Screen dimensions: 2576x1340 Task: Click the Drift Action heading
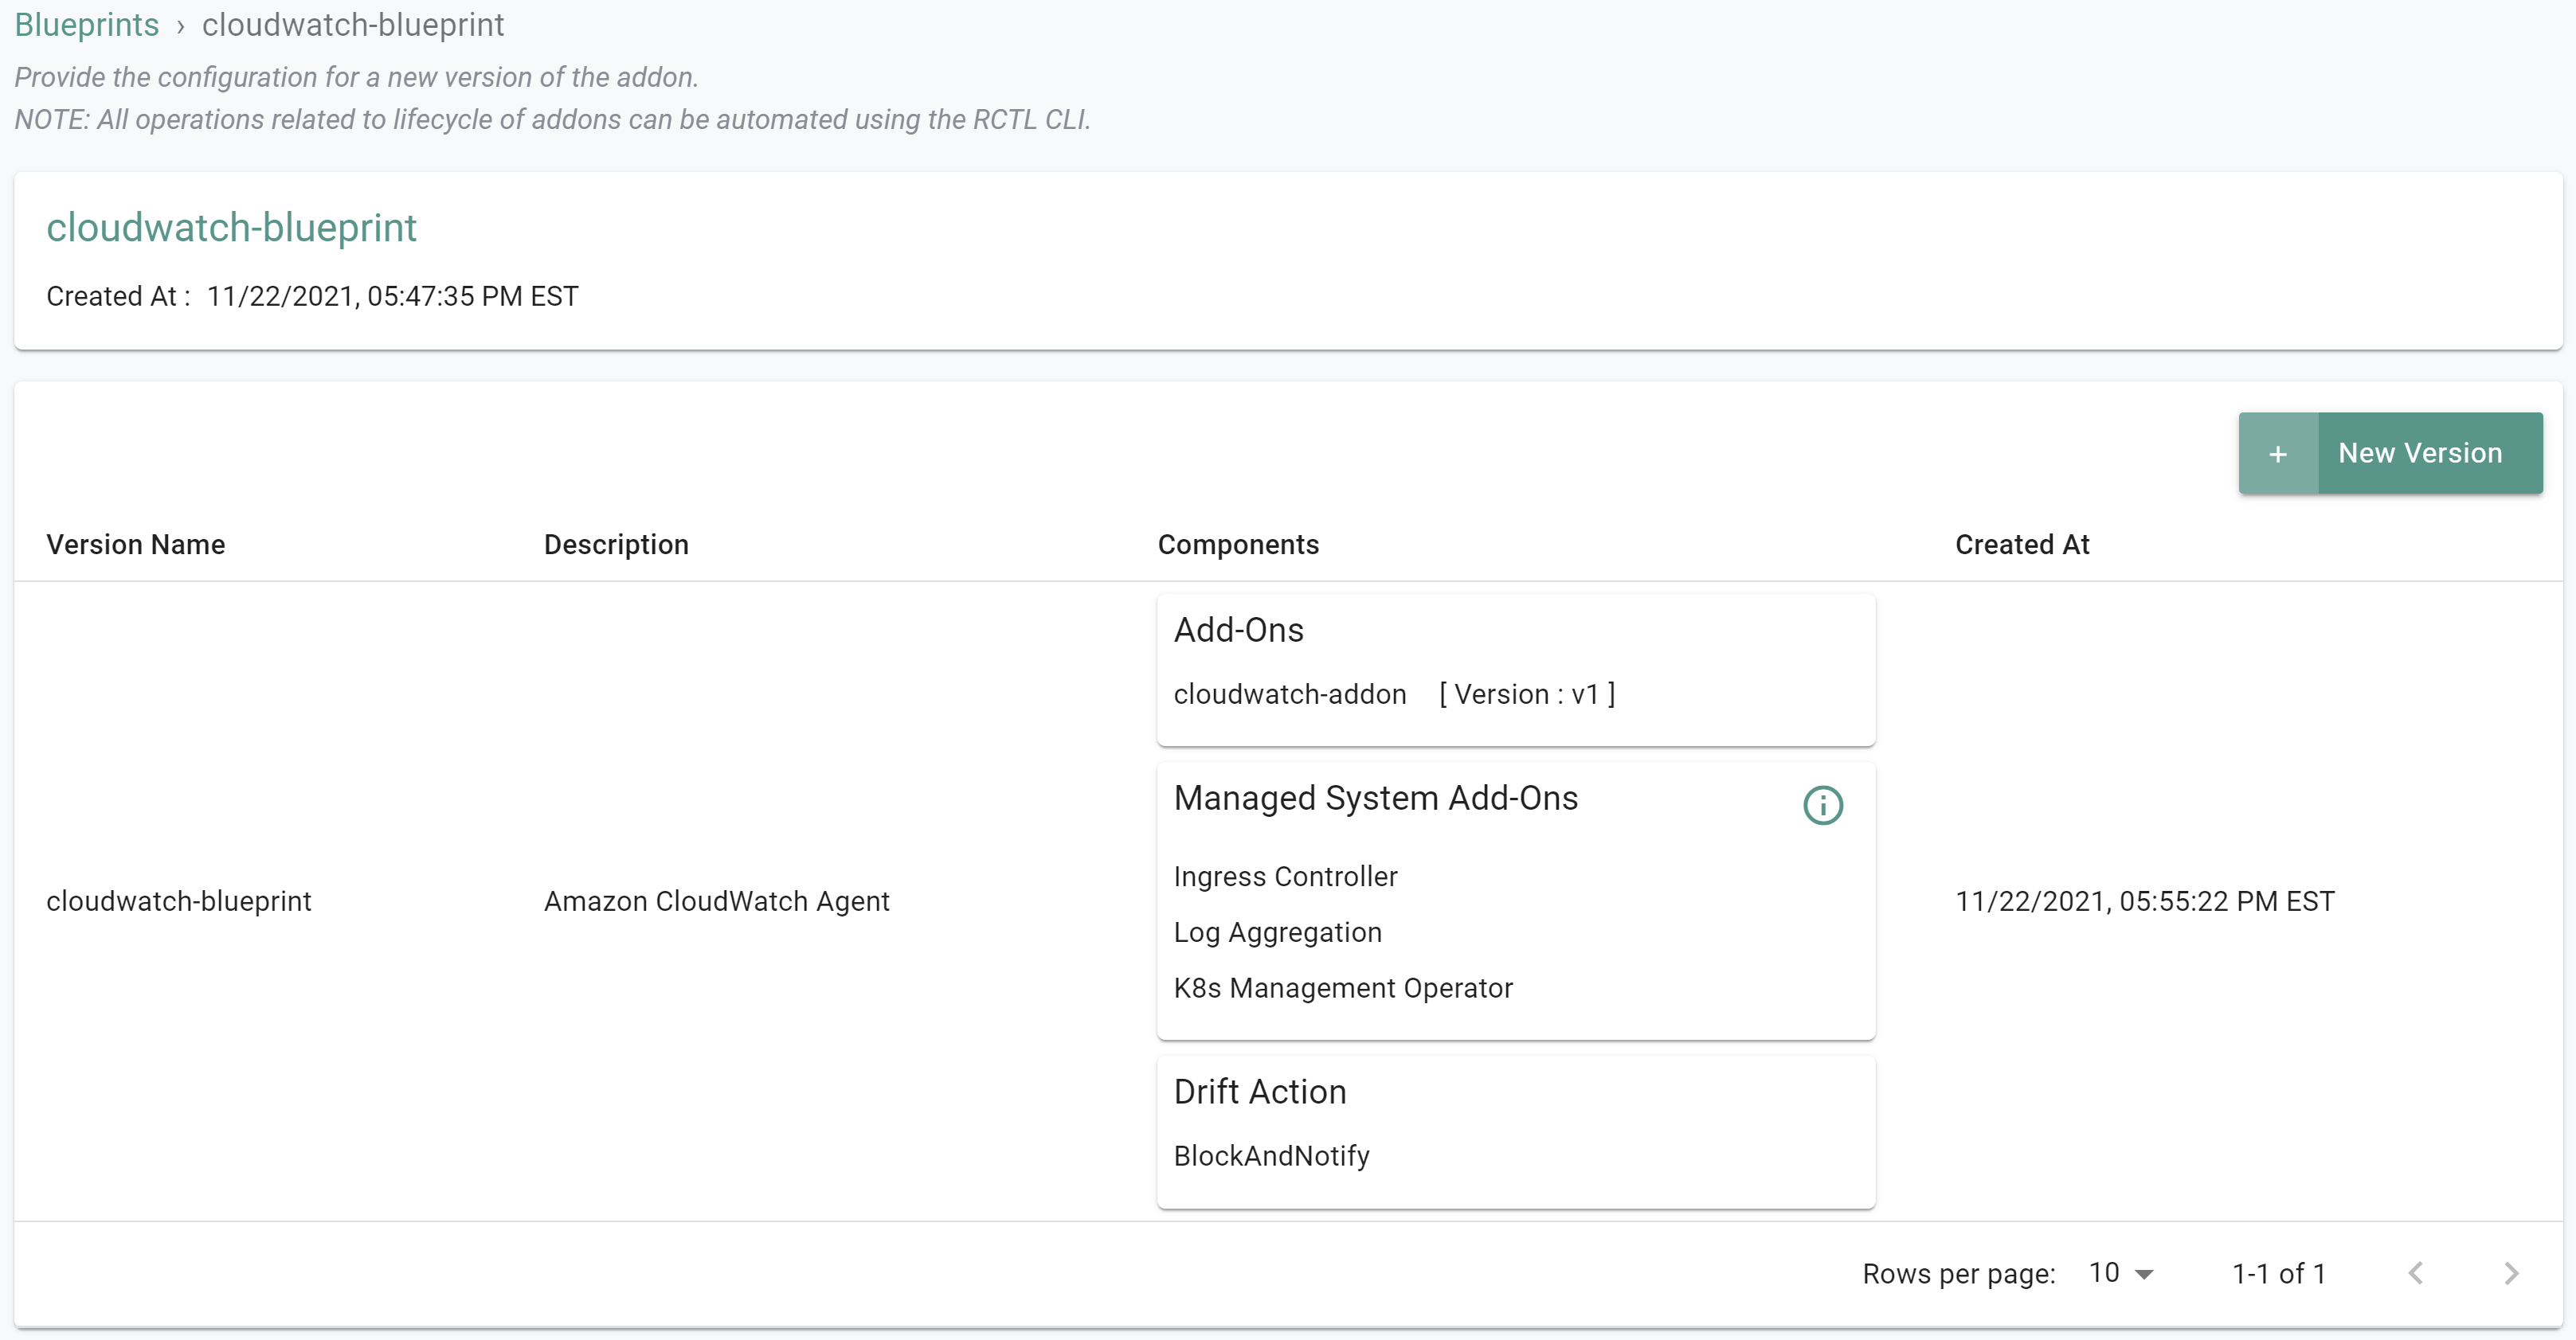pos(1260,1092)
